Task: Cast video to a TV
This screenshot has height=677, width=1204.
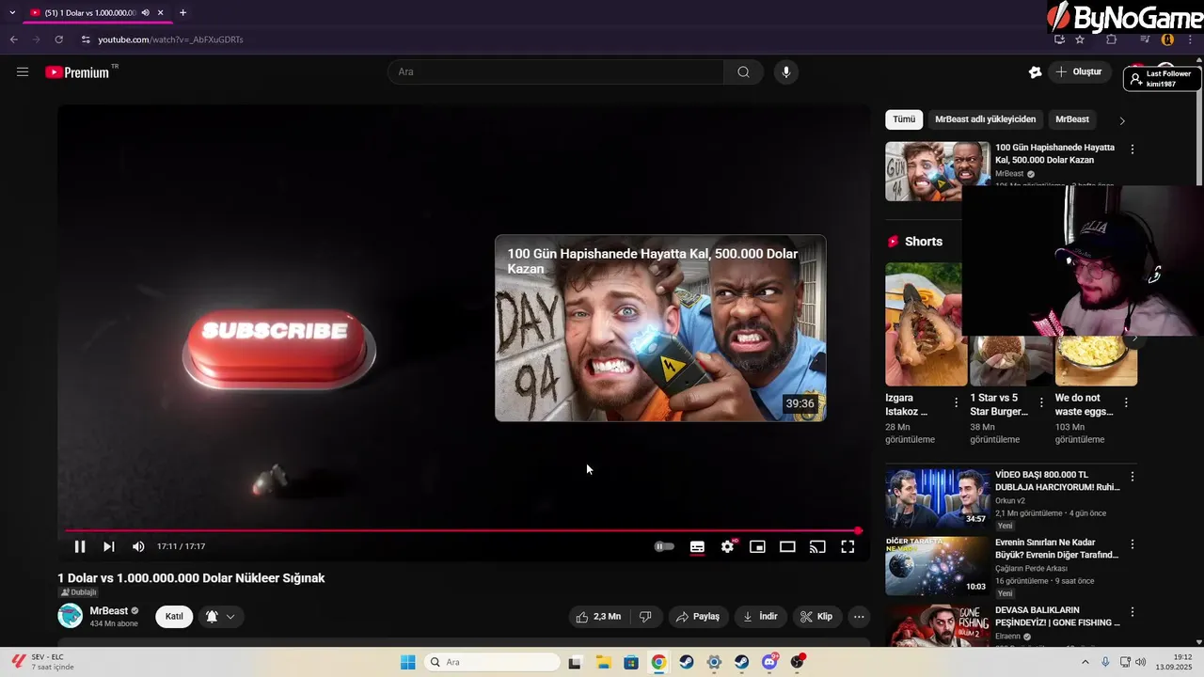Action: click(817, 546)
